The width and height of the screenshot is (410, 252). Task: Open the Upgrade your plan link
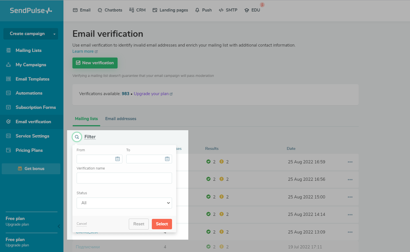click(151, 94)
